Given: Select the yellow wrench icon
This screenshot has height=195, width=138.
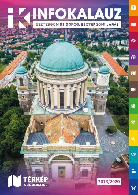Looking at the screenshot, I should [133, 138].
